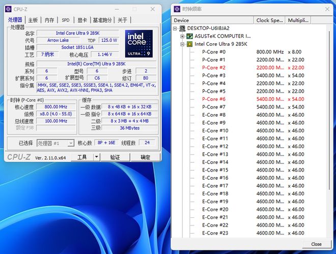This screenshot has height=254, width=336.
Task: Click the 工具 button
Action: pyautogui.click(x=82, y=157)
